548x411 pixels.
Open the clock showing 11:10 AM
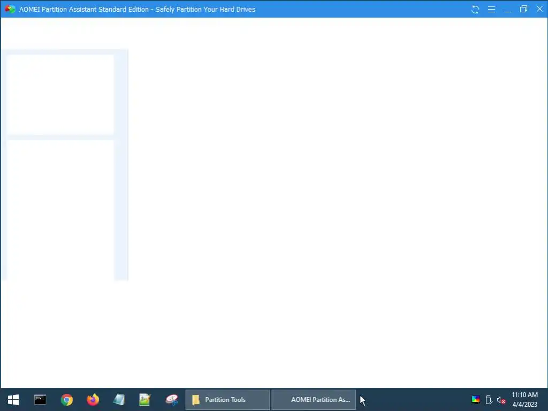coord(524,399)
